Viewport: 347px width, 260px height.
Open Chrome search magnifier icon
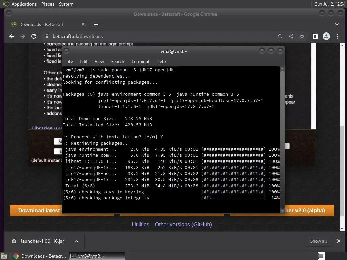[280, 36]
